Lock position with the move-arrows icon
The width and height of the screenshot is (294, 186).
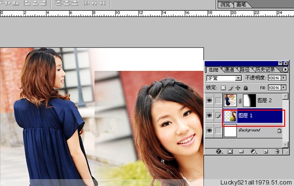click(x=238, y=88)
